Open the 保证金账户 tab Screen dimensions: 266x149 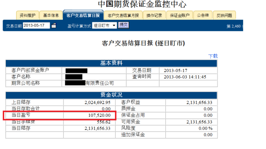click(x=180, y=15)
